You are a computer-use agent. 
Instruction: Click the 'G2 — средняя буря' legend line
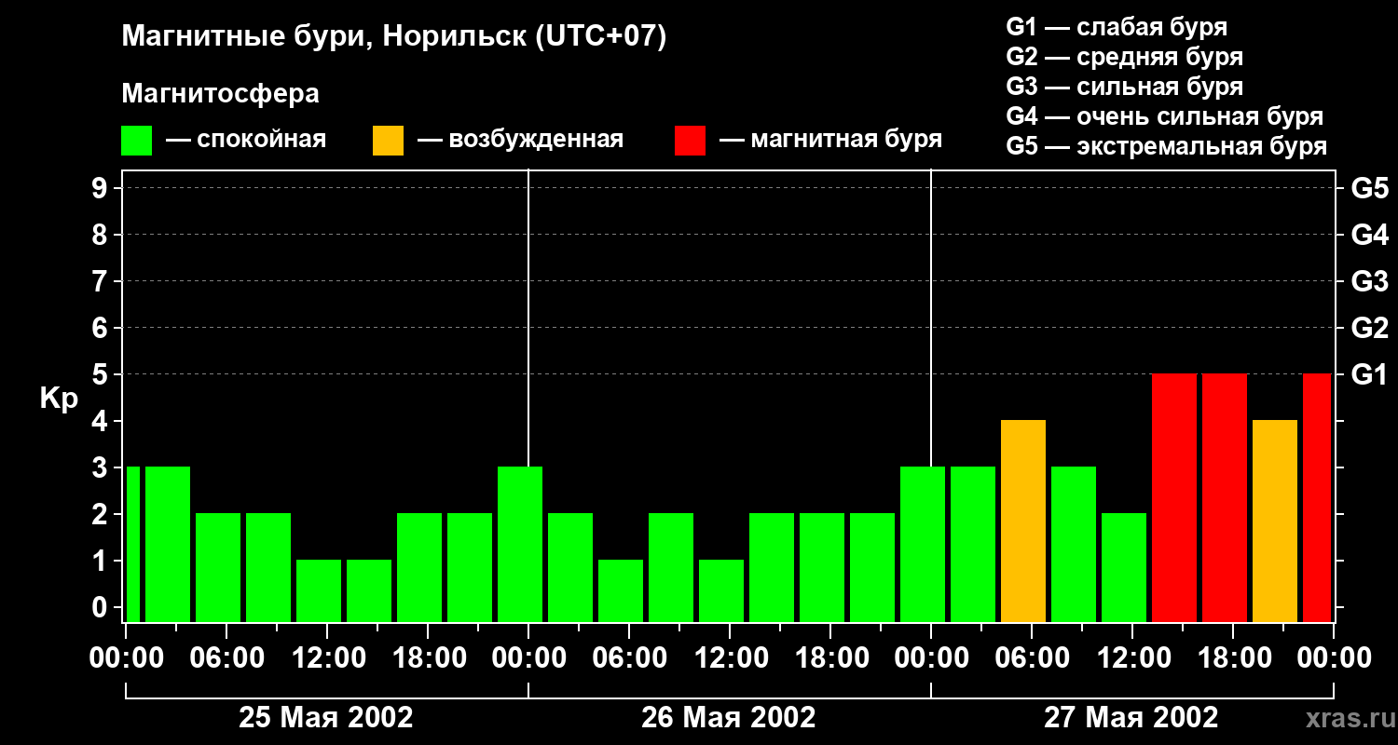pyautogui.click(x=1125, y=57)
